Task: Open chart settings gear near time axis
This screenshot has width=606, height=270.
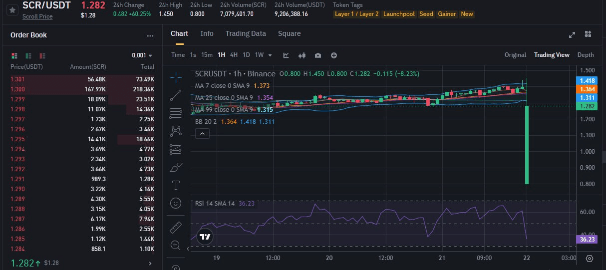Action: pos(590,259)
